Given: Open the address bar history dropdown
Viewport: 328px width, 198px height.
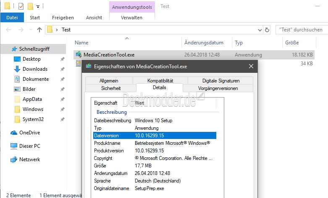Looking at the screenshot, I should tap(260, 30).
